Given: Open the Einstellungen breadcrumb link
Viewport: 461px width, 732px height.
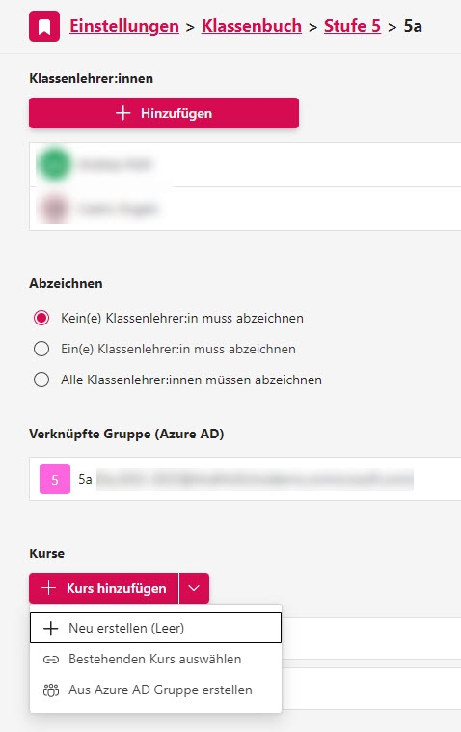Looking at the screenshot, I should pos(124,26).
